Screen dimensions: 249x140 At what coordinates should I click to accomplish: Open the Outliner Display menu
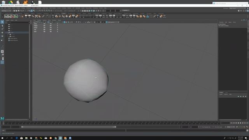point(7,20)
